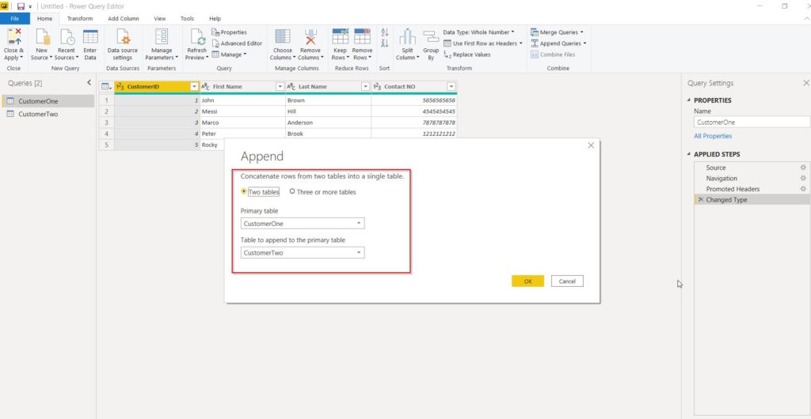Viewport: 811px width, 419px height.
Task: Open Contact NO column filter dropdown
Action: [x=451, y=87]
